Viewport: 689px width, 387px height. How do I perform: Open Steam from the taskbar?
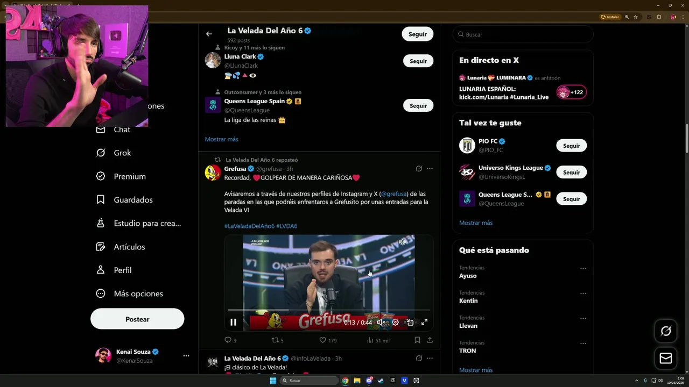[381, 381]
